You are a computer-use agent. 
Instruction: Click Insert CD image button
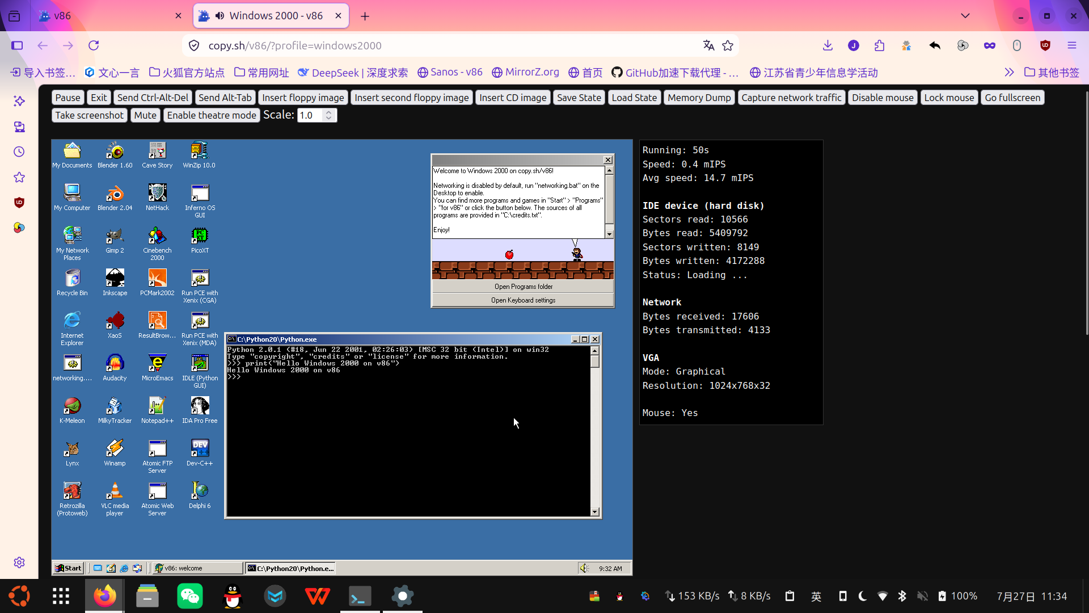[x=513, y=98]
